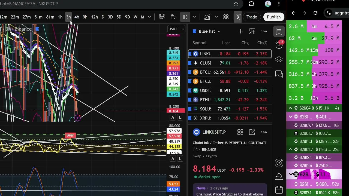The width and height of the screenshot is (349, 196).
Task: Toggle log scale L on the price pane
Action: click(x=180, y=117)
